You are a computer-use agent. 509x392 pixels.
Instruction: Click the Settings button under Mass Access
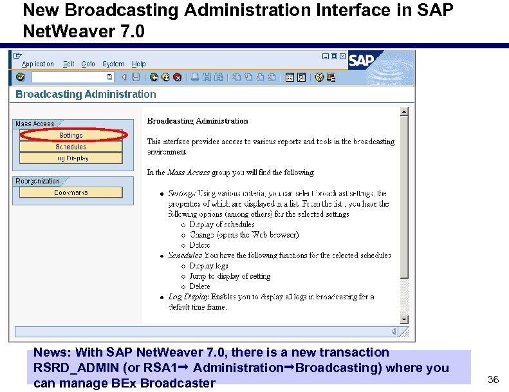pos(71,135)
